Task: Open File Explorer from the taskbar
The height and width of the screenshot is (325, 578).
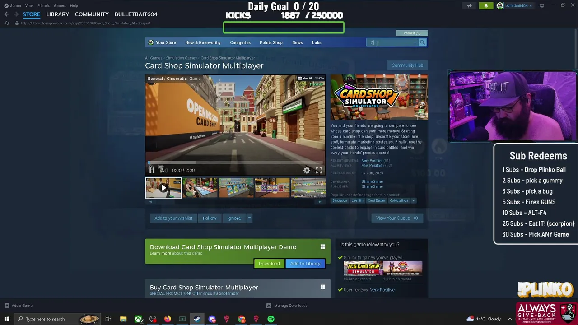Action: click(x=123, y=319)
